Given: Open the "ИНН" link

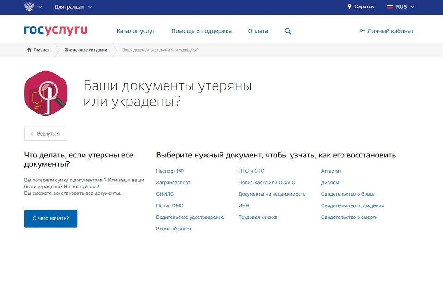Looking at the screenshot, I should pos(244,206).
